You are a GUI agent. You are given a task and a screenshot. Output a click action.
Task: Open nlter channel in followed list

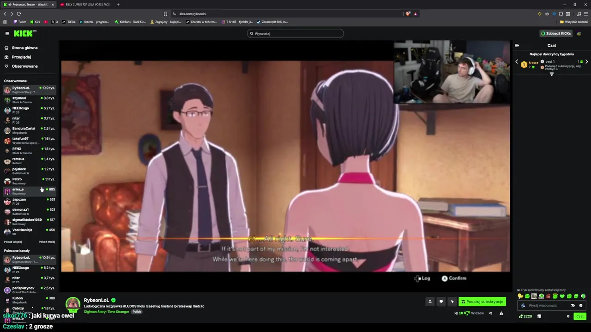(30, 120)
